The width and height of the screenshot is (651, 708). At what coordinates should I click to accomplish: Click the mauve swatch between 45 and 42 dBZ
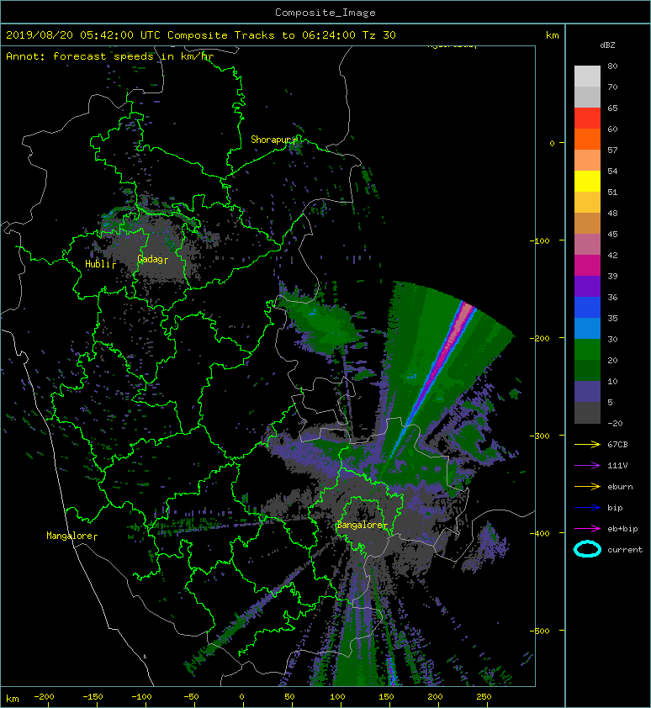click(587, 245)
